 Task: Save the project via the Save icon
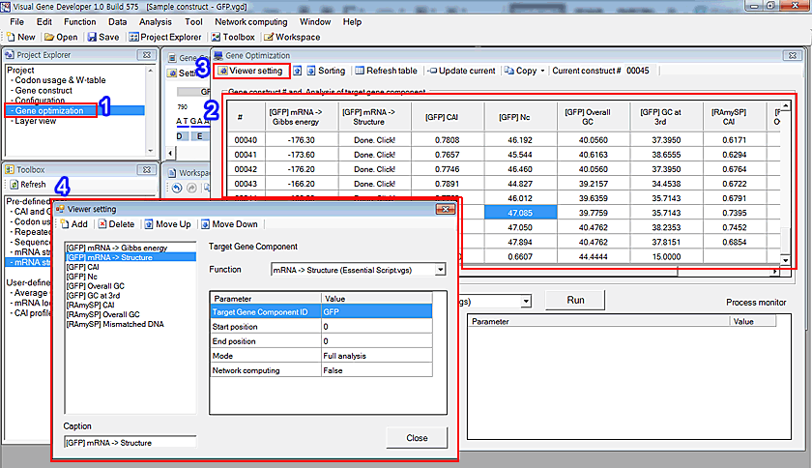click(x=103, y=37)
